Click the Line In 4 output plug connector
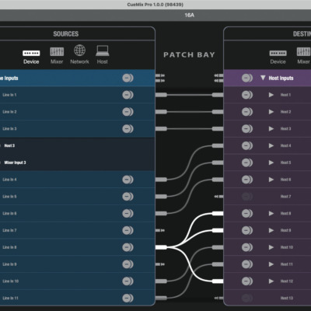This screenshot has height=311, width=311. tap(161, 180)
